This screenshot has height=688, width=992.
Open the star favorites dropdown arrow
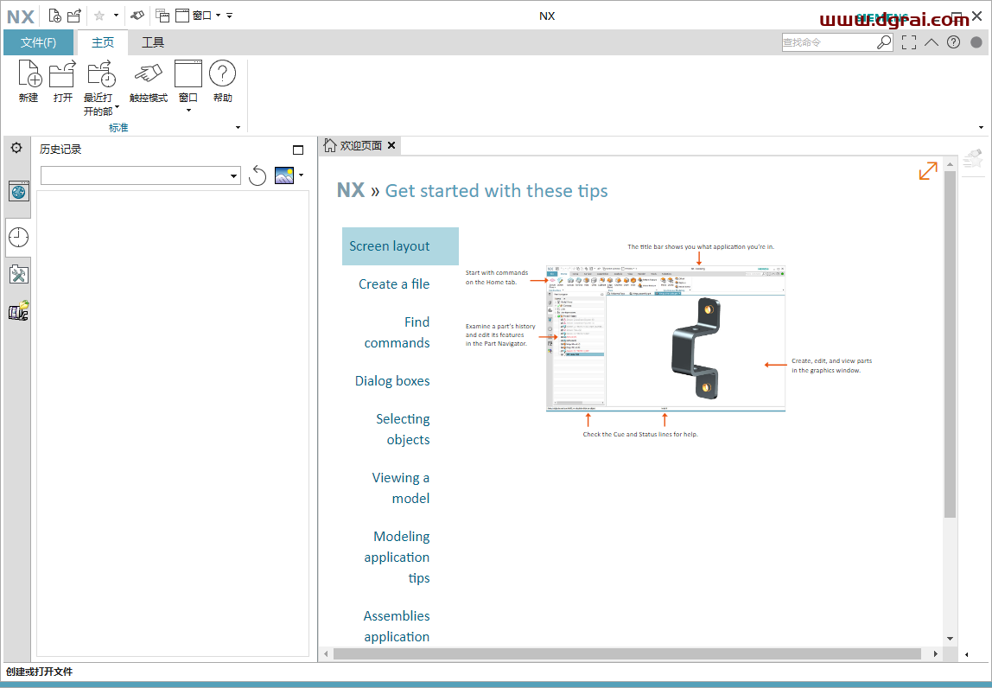tap(116, 16)
